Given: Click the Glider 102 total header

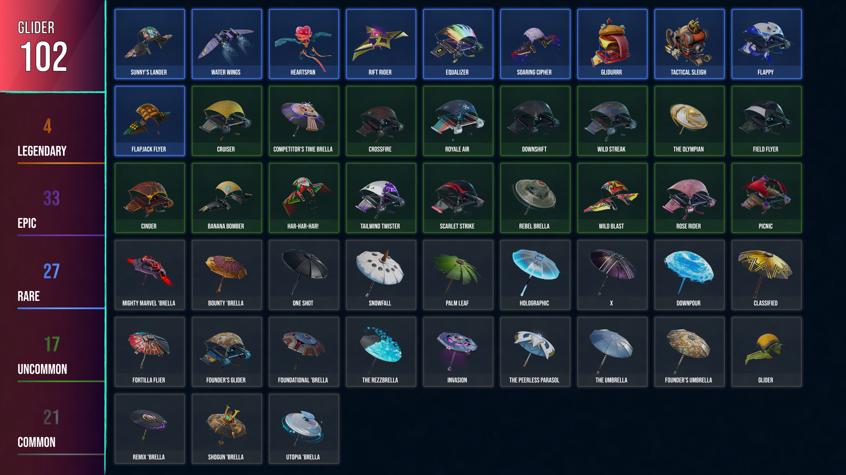Looking at the screenshot, I should (x=53, y=46).
